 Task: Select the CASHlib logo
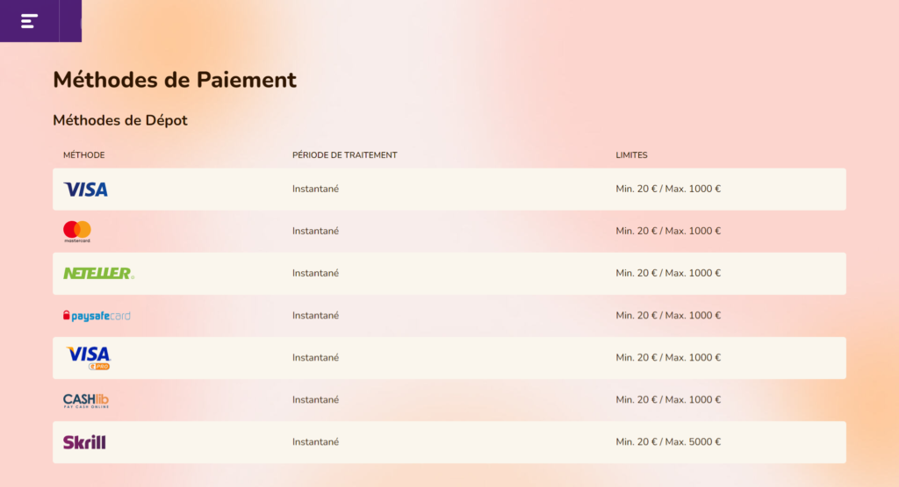click(86, 400)
